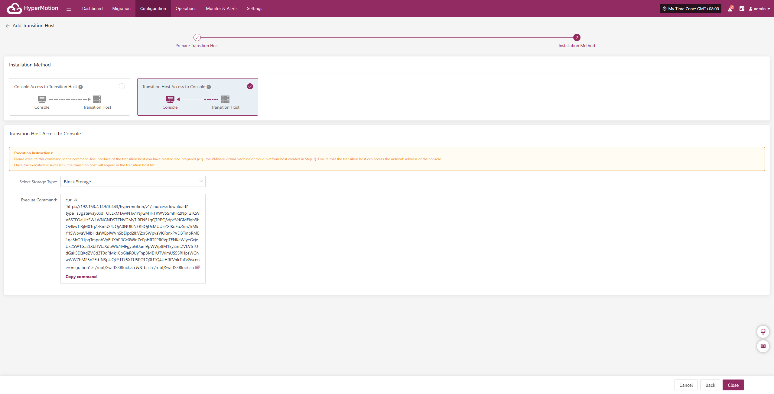Click info icon next to Console Access to Transition Host
Screen dimensions: 774x394
click(81, 87)
